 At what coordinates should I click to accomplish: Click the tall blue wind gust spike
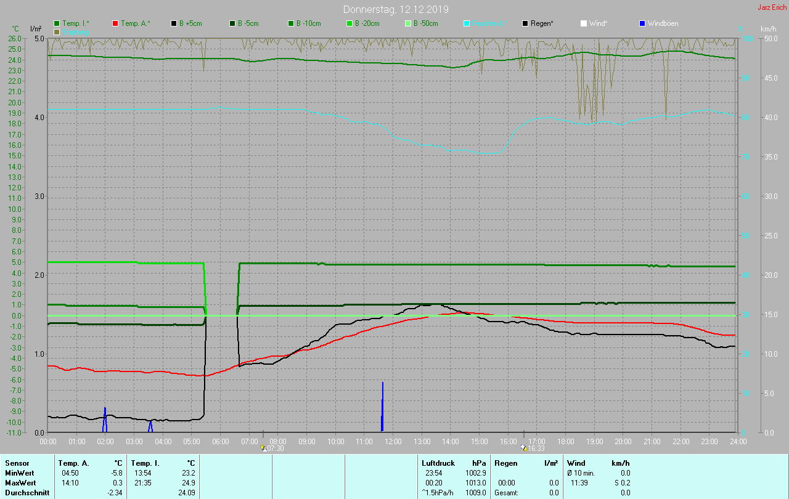(x=382, y=407)
